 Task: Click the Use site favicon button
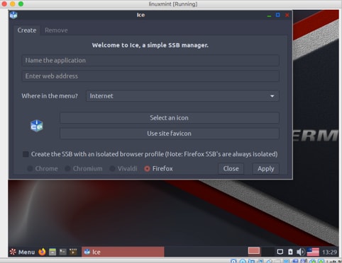pos(170,134)
